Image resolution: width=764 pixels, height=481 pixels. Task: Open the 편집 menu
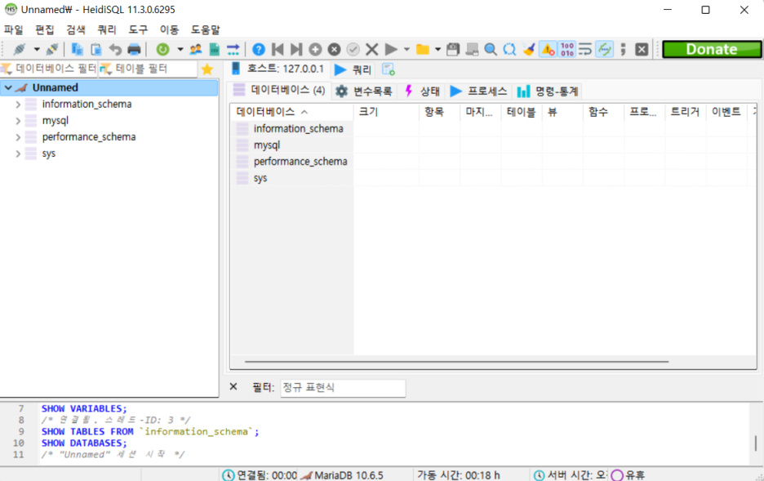click(45, 29)
